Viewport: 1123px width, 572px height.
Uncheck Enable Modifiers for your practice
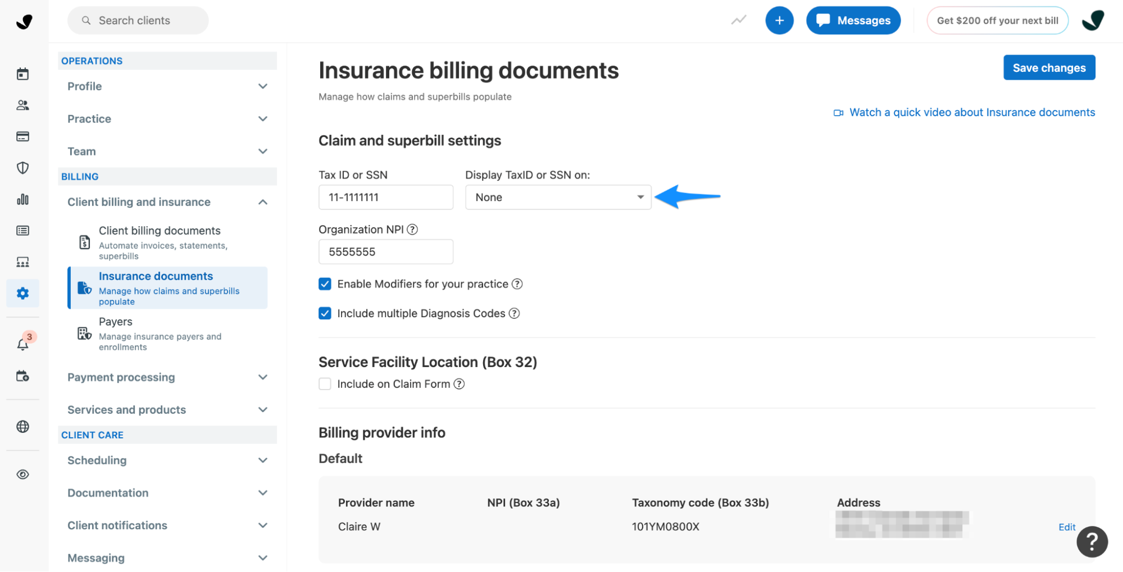[325, 284]
